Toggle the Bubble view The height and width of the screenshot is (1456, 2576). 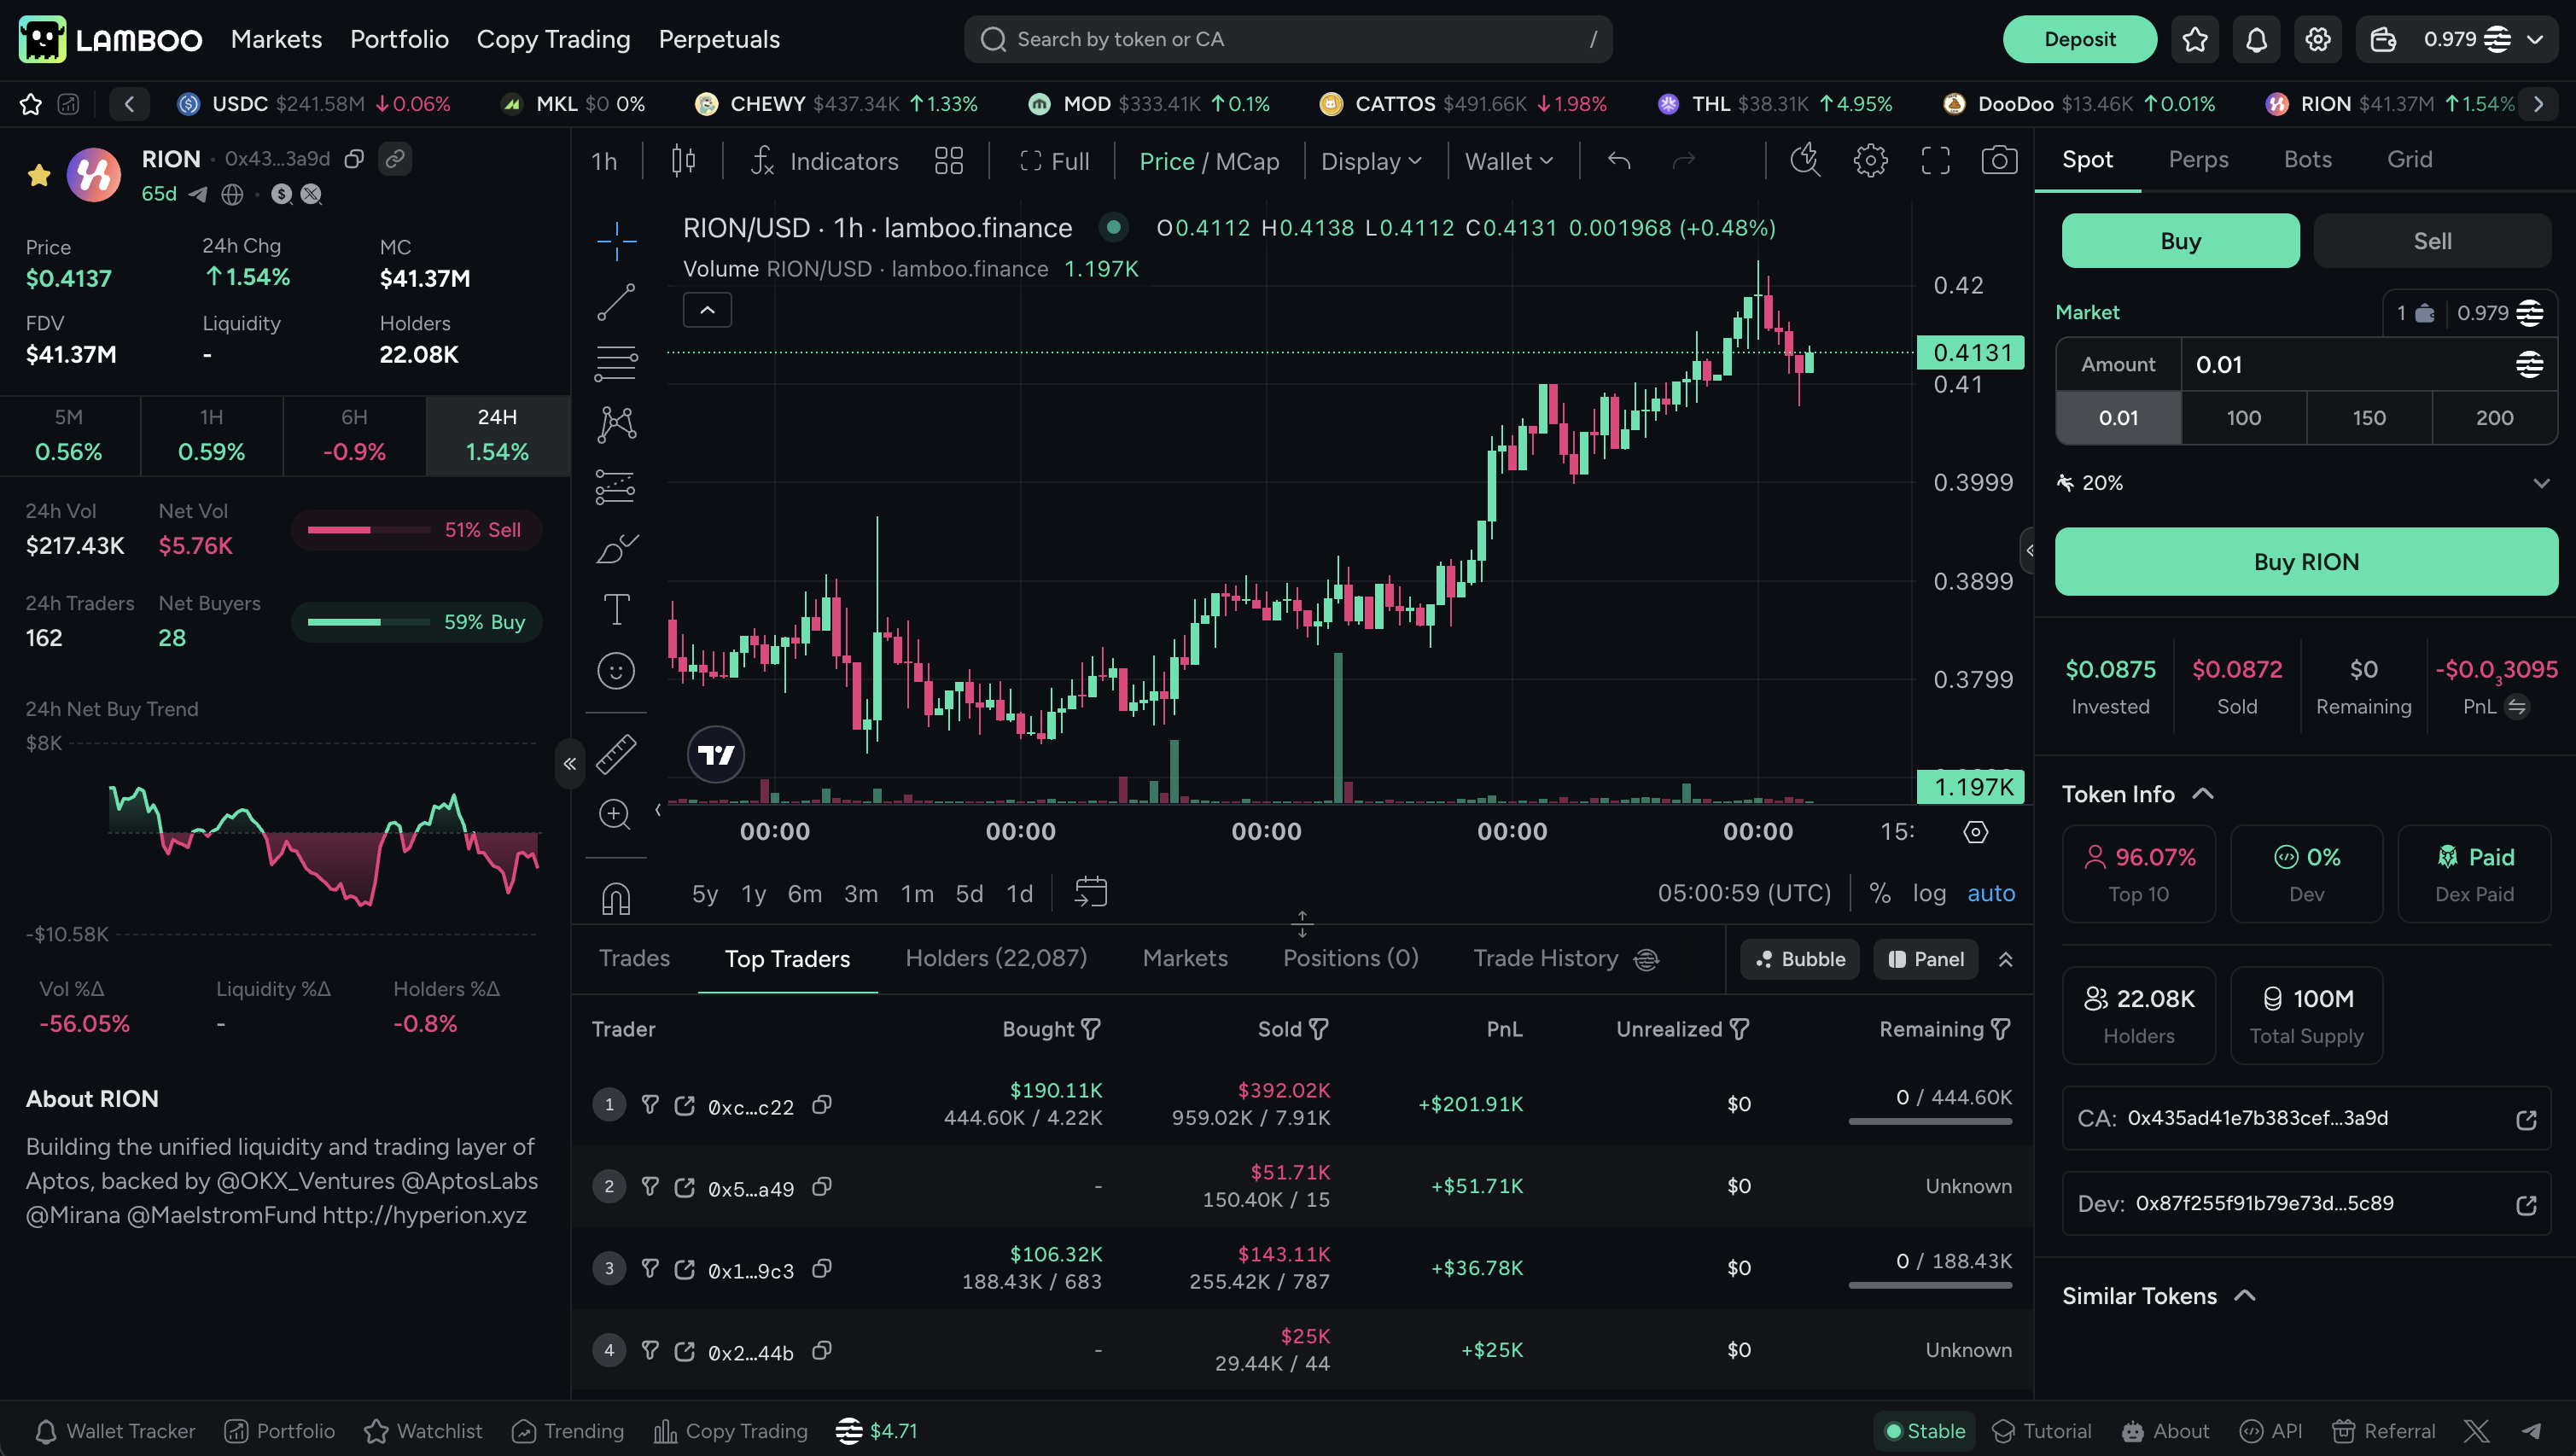pos(1800,959)
